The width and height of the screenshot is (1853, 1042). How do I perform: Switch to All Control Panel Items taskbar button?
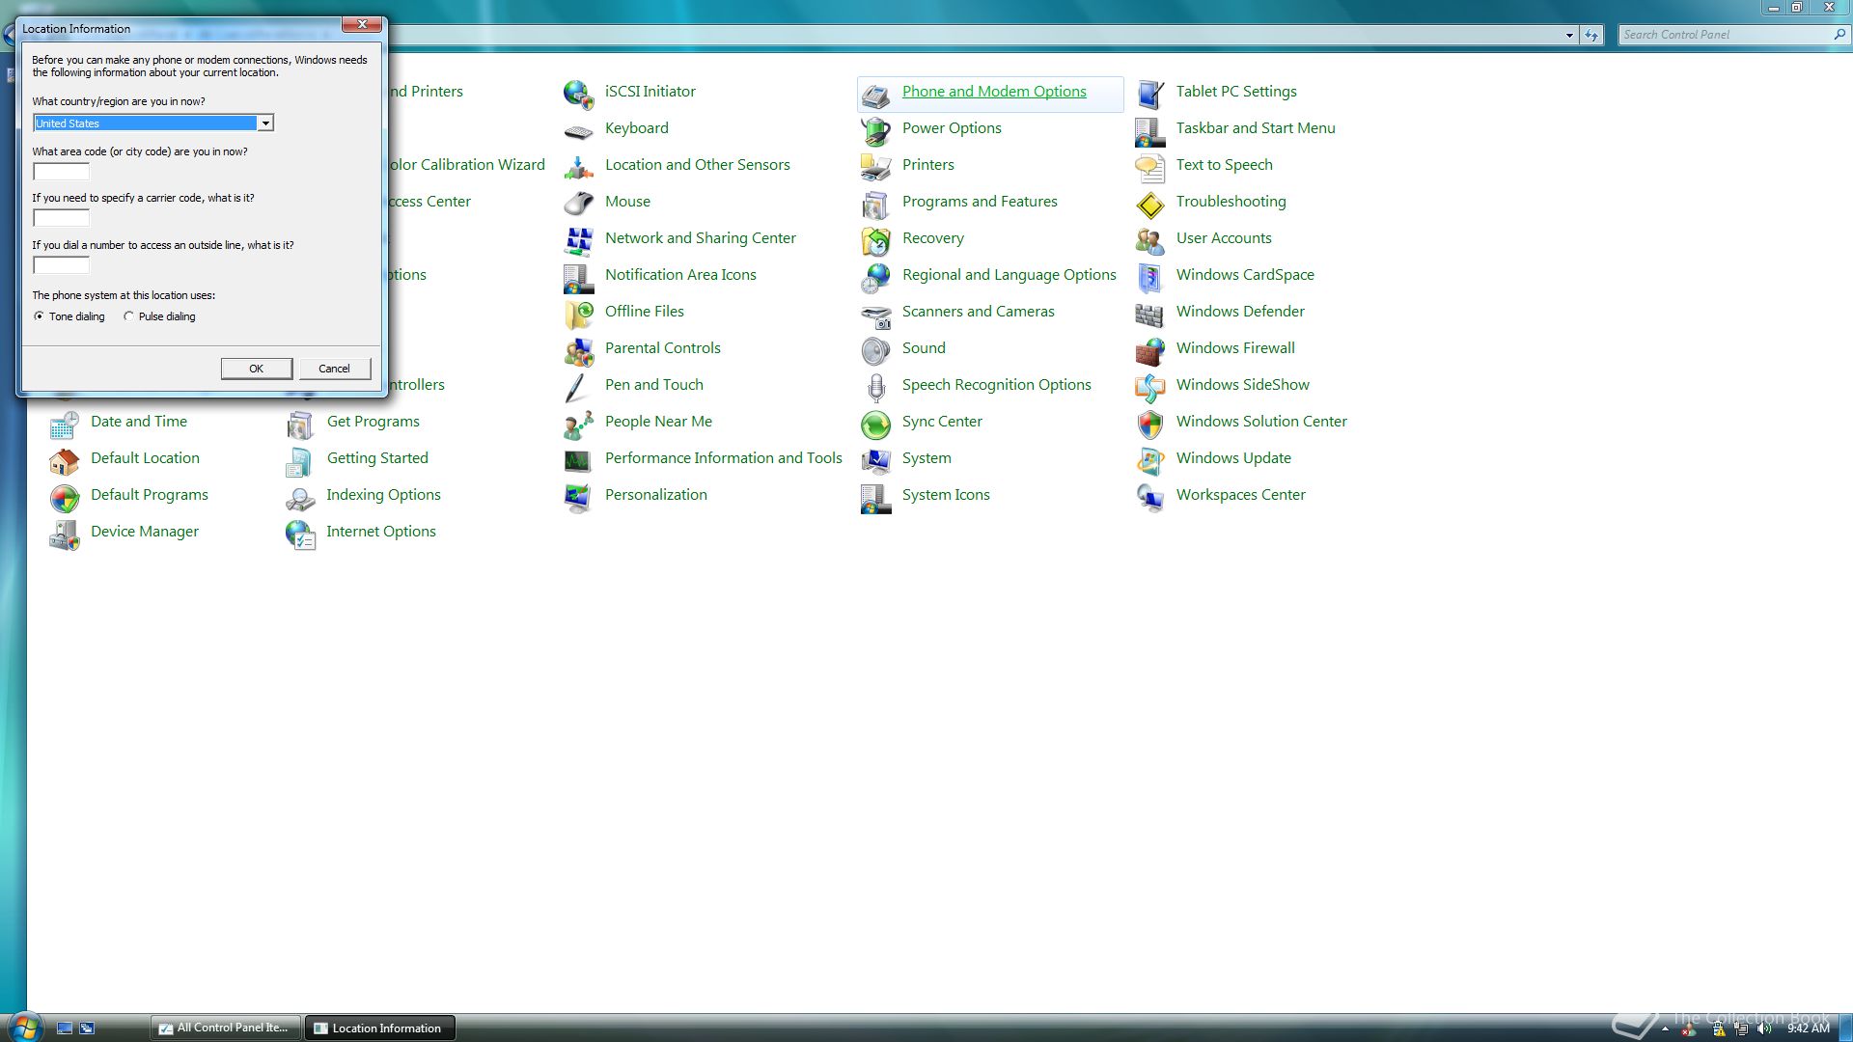(225, 1028)
